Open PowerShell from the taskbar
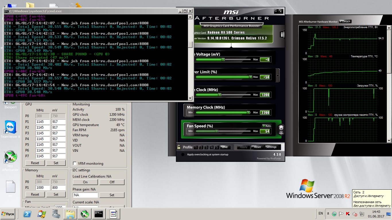 [x=27, y=214]
